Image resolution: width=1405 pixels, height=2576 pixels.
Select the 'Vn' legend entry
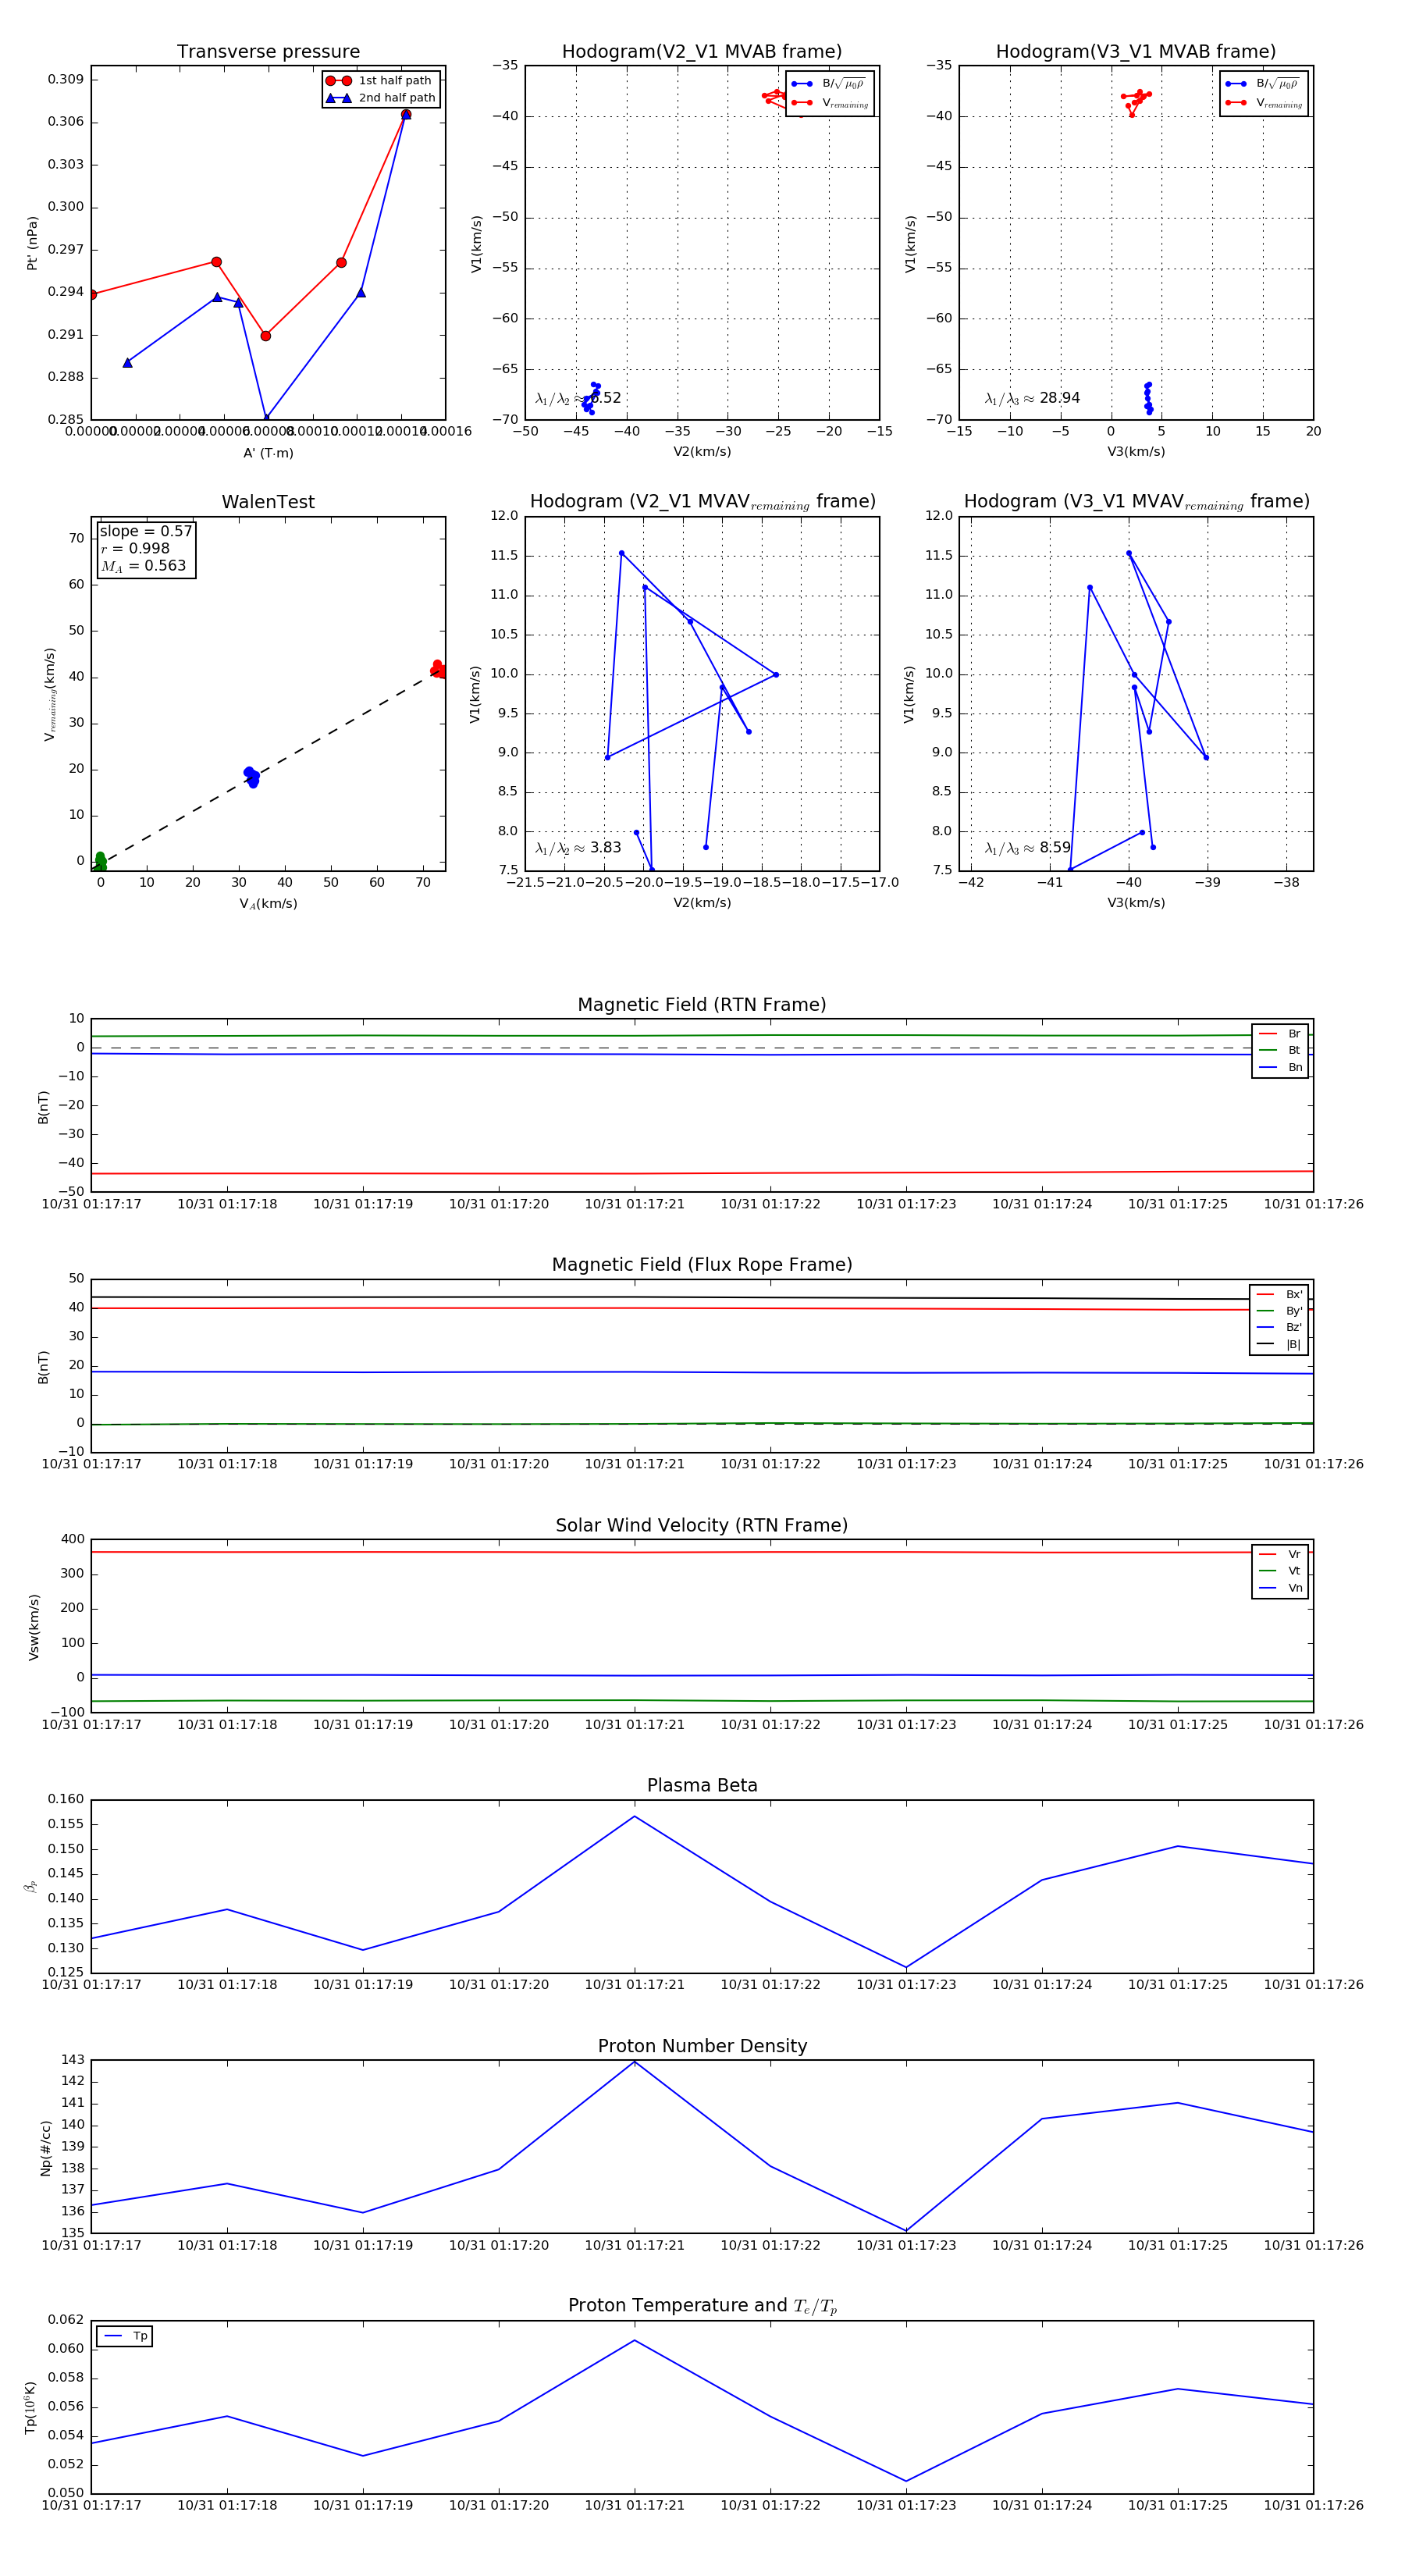click(x=1280, y=1588)
